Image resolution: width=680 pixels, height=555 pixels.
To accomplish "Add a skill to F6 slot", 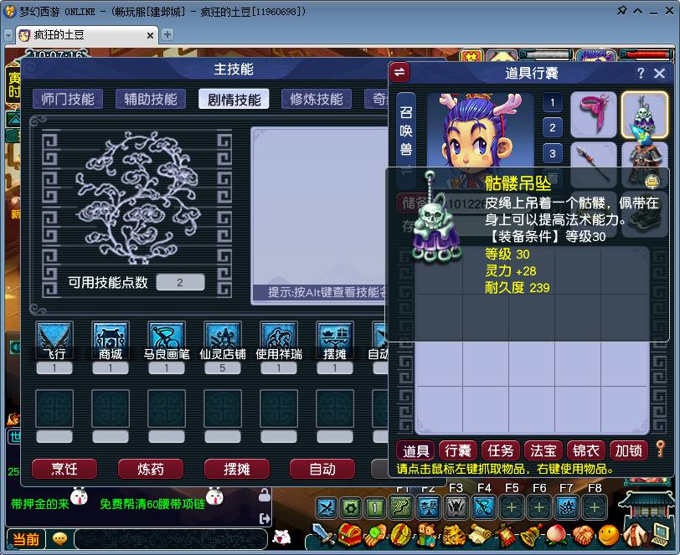I will click(x=539, y=507).
